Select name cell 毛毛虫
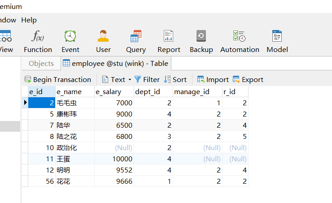The image size is (332, 203). coord(75,103)
